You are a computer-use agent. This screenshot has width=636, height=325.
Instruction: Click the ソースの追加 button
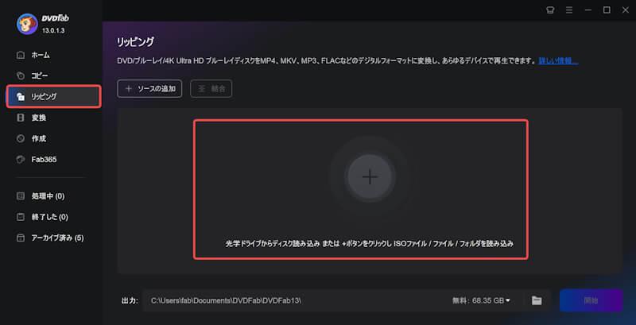point(149,89)
